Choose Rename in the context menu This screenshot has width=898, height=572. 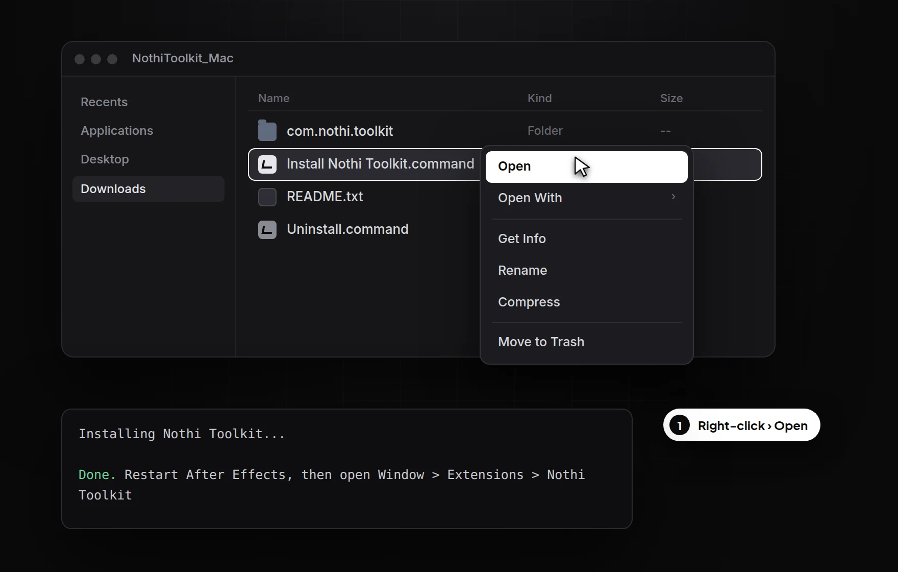point(587,271)
